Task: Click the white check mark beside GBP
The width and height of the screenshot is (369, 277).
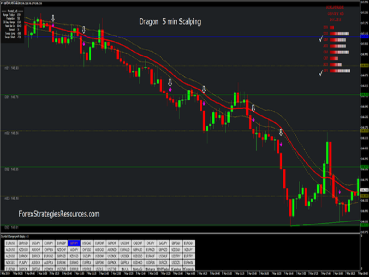Action: [321, 39]
